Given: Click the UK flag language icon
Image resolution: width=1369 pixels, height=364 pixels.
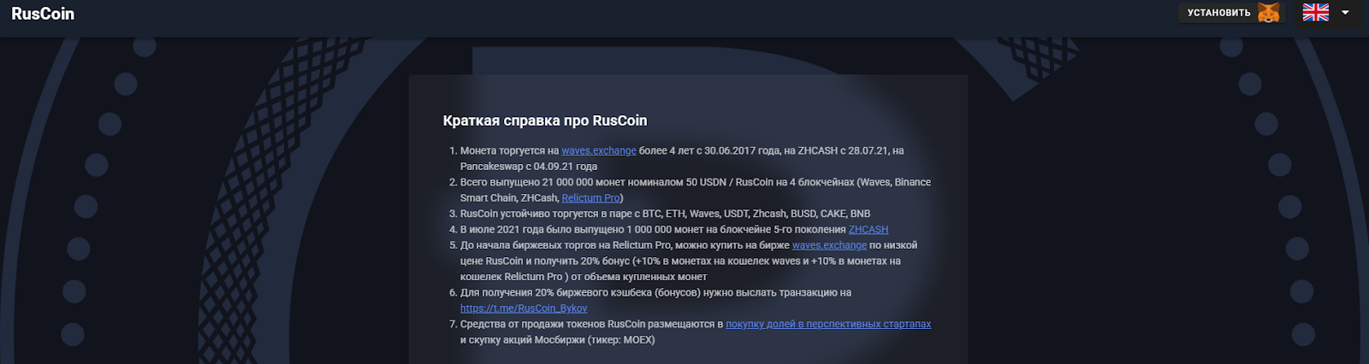Looking at the screenshot, I should tap(1316, 12).
